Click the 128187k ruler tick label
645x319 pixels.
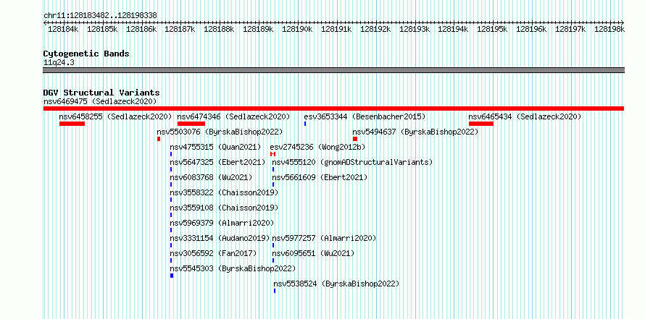click(x=180, y=29)
